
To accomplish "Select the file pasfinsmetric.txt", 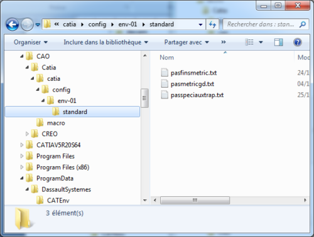I will [x=193, y=73].
